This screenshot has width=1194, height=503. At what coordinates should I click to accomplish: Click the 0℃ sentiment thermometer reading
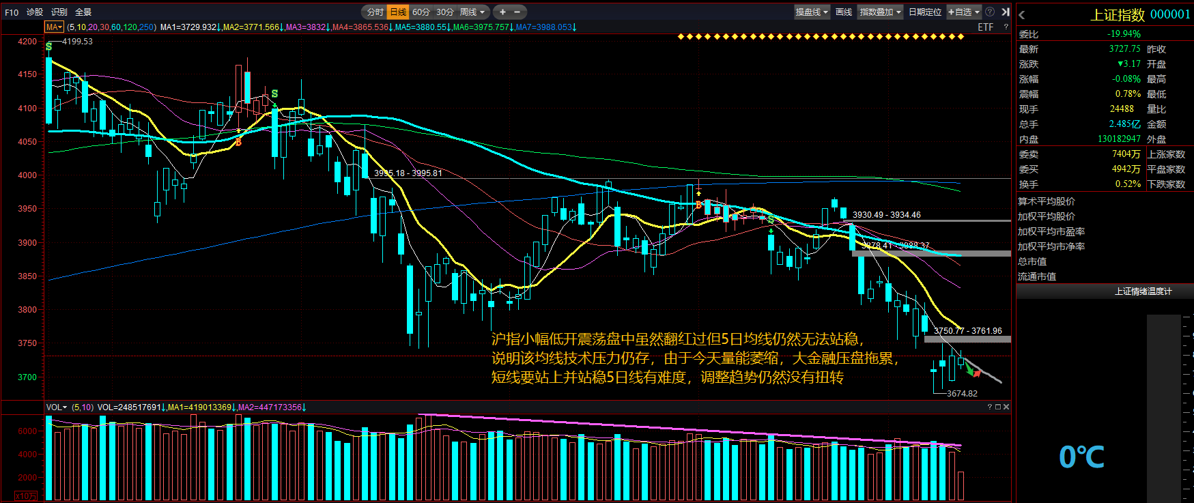click(1081, 457)
